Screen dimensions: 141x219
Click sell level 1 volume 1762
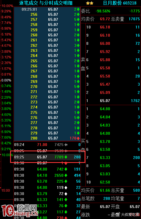pos(135,101)
